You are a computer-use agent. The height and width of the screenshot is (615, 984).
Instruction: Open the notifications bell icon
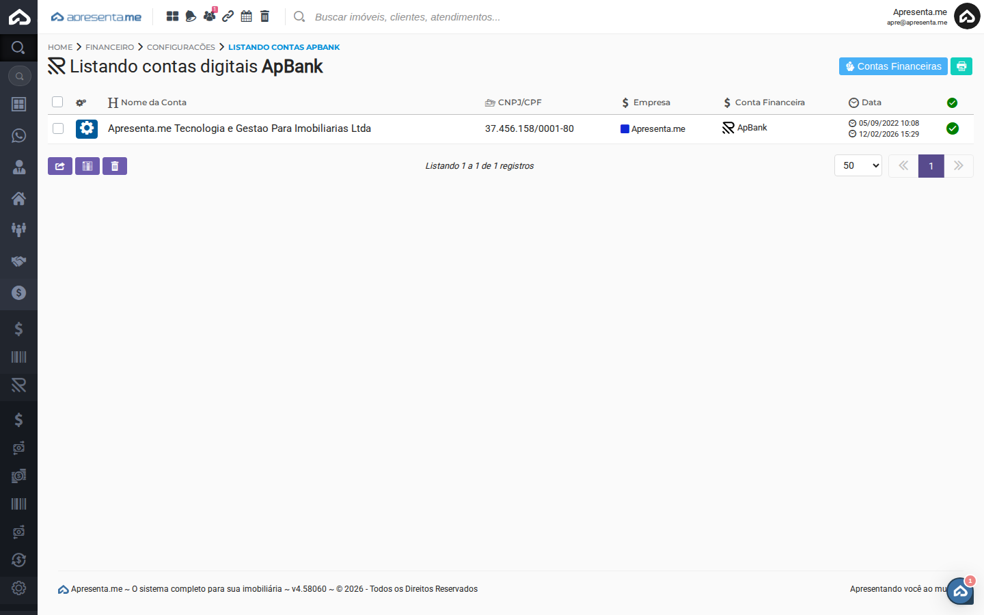click(190, 15)
